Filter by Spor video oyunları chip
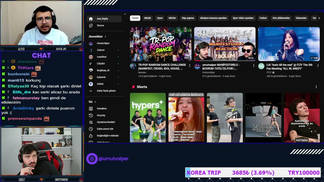The image size is (324, 182). point(243,18)
